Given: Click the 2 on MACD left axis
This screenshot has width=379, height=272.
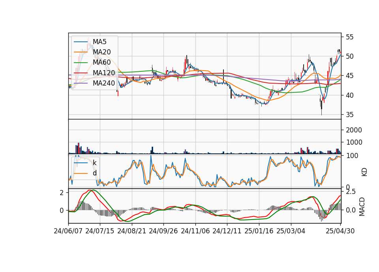Looking at the screenshot, I should click(x=62, y=193).
